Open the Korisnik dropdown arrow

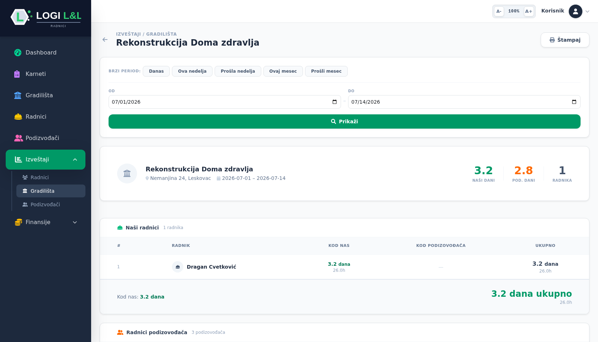587,11
